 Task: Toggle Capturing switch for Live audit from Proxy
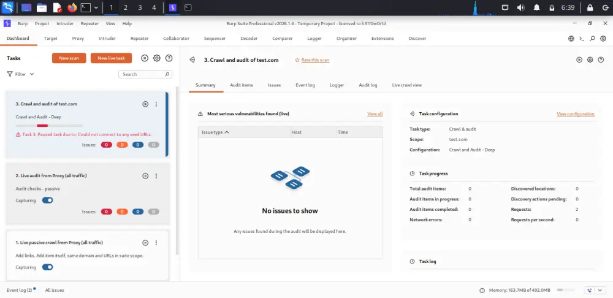point(47,201)
